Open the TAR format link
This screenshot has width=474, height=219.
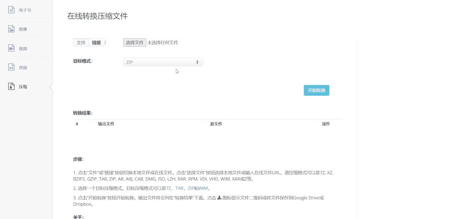point(179,188)
